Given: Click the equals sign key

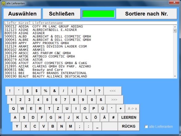Looking at the screenshot, I should [x=90, y=91].
